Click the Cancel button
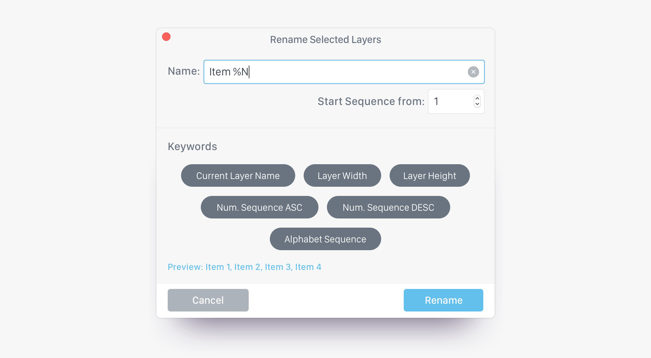651x358 pixels. [208, 300]
